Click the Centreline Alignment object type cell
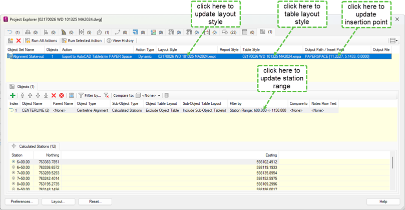This screenshot has width=405, height=210. click(x=93, y=110)
